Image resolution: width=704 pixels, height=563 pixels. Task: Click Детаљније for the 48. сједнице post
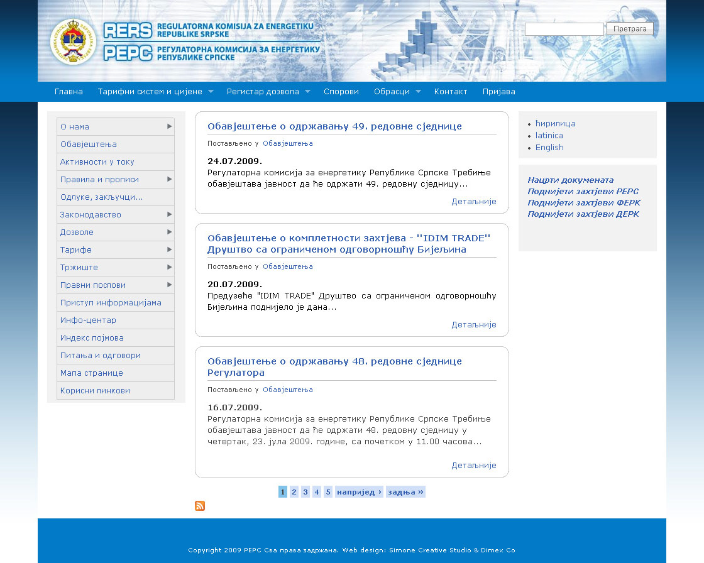(474, 466)
